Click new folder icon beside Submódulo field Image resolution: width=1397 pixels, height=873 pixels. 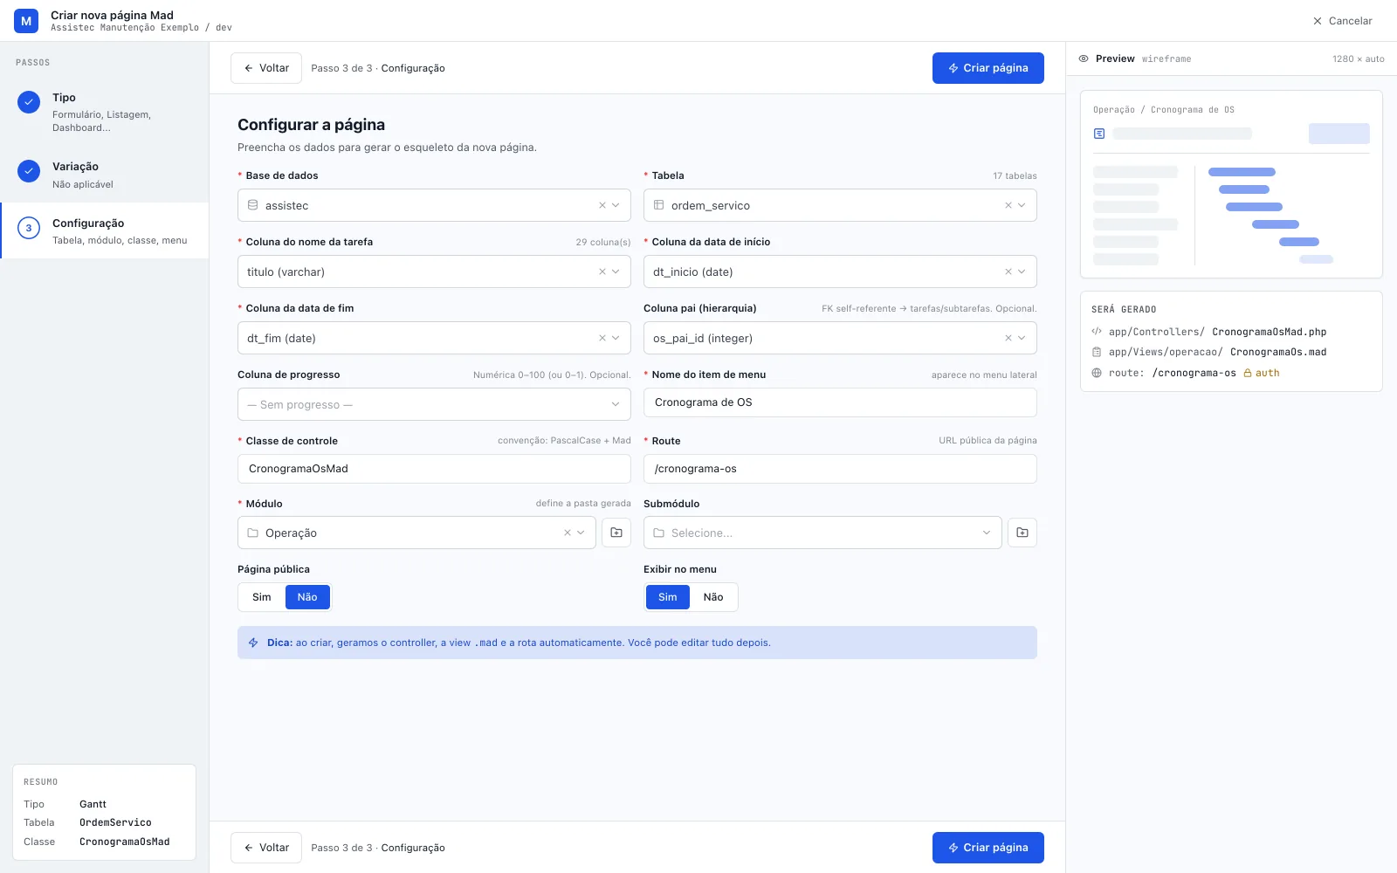point(1022,533)
